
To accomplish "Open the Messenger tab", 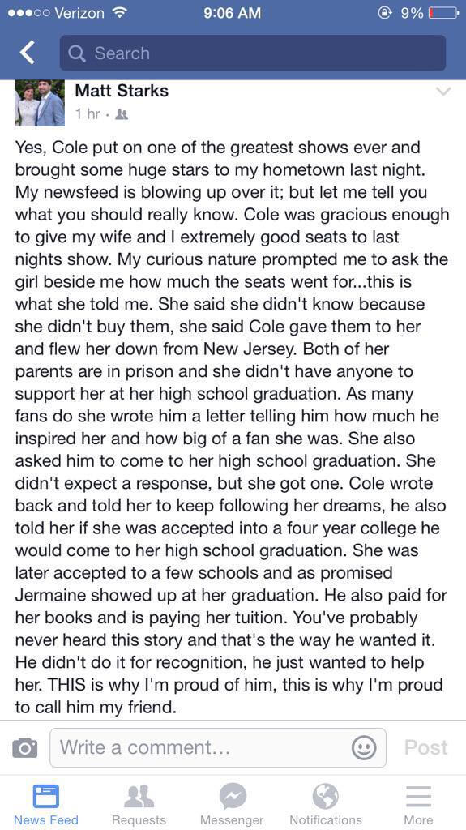I will click(x=232, y=805).
